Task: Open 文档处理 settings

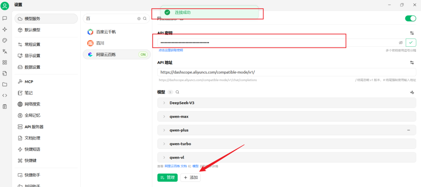Action: point(46,138)
